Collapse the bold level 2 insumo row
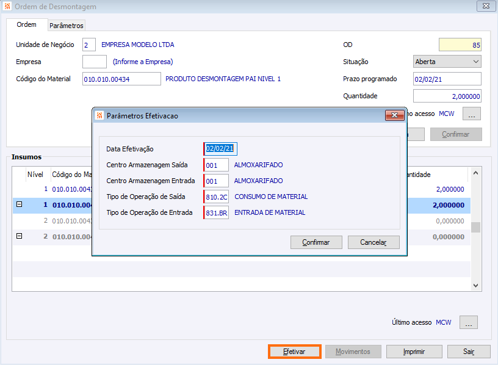Screen dimensions: 498x365 coord(20,236)
